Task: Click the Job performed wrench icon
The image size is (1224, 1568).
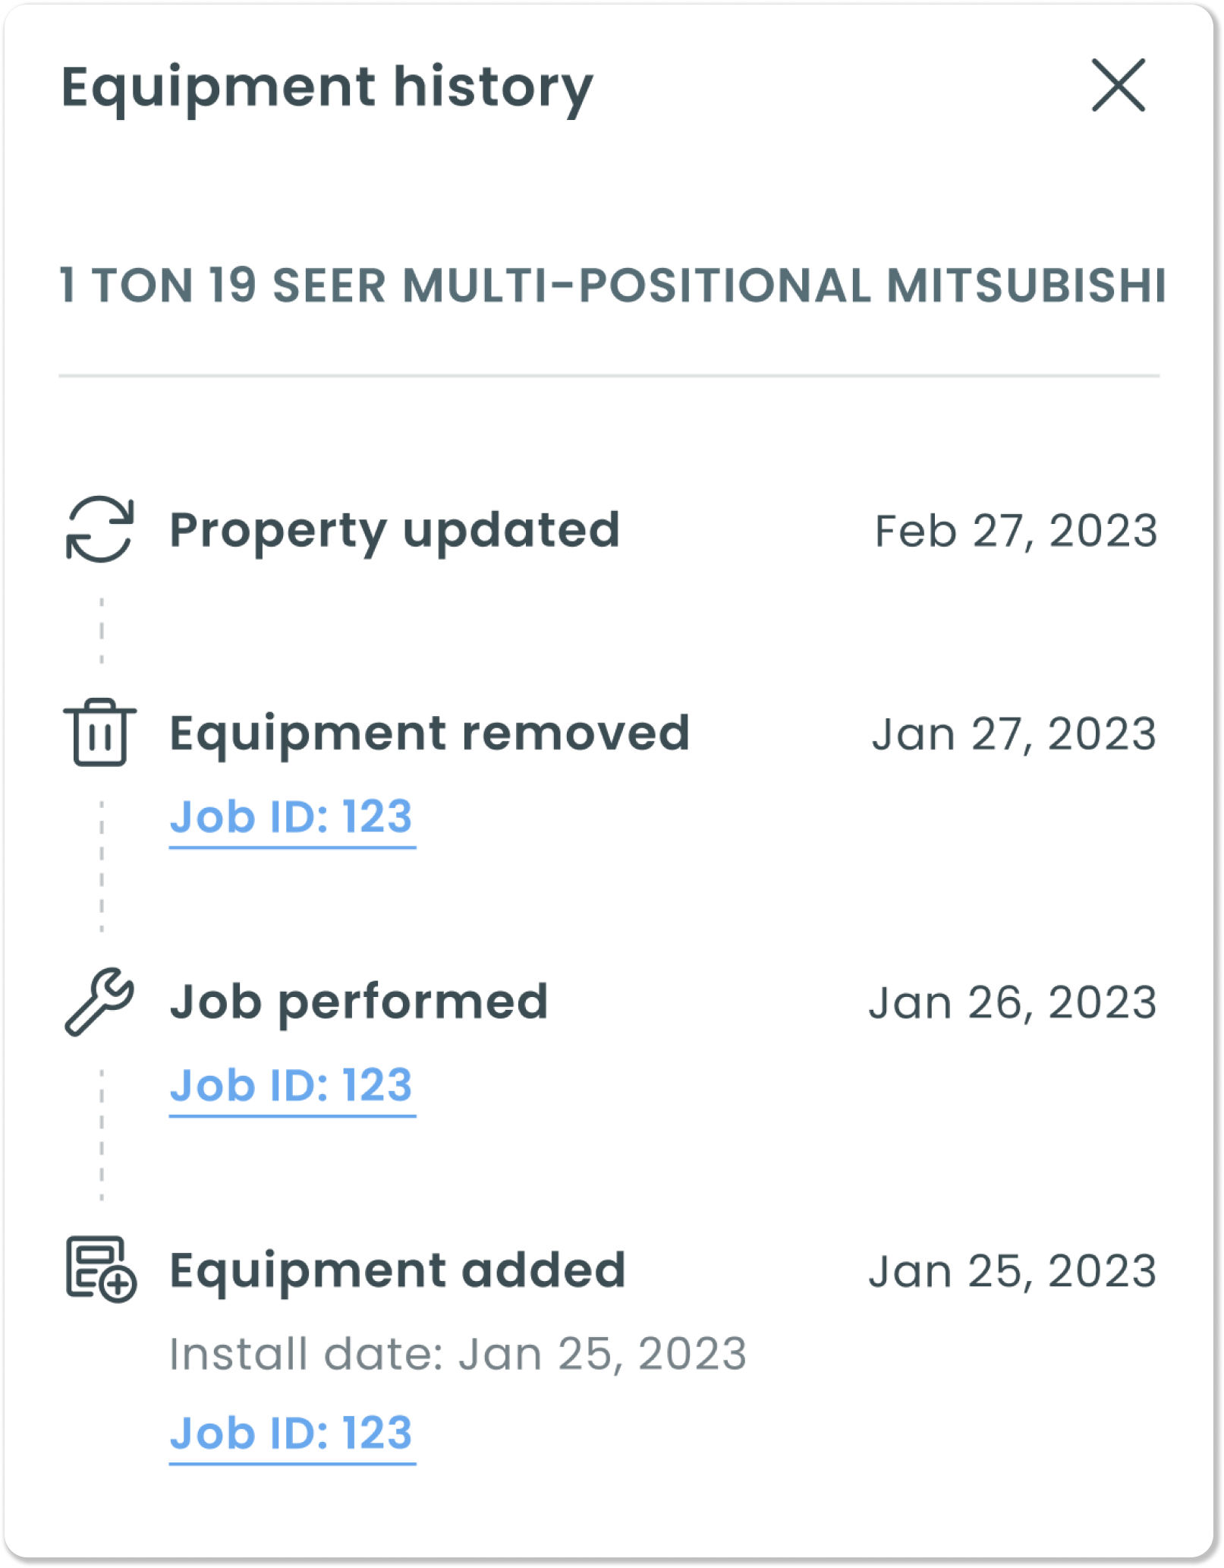Action: point(100,1002)
